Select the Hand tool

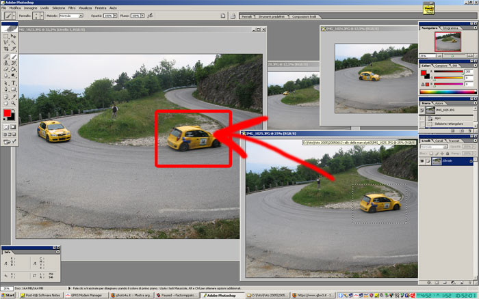[x=5, y=103]
